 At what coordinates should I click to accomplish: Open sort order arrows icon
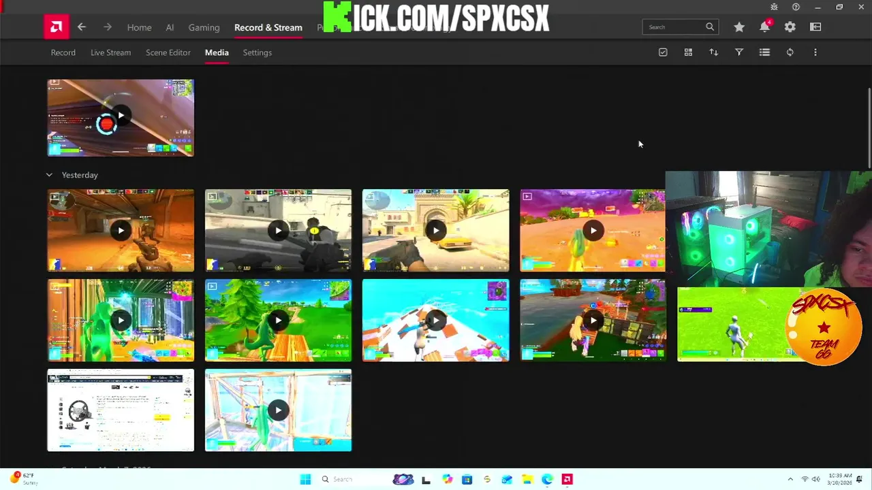pos(714,52)
